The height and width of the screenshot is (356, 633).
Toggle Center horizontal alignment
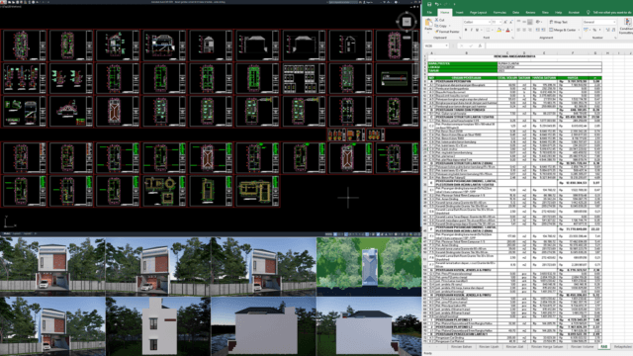(524, 30)
